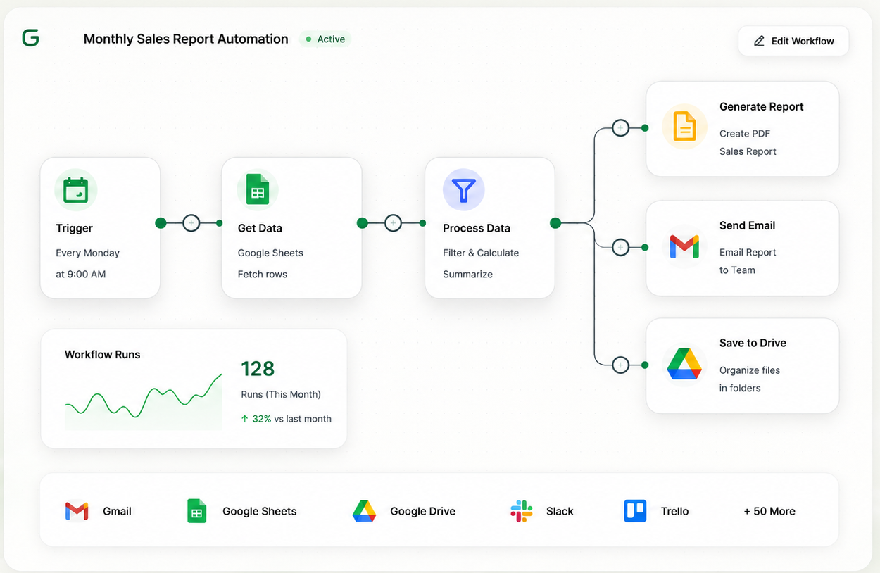The width and height of the screenshot is (880, 573).
Task: Click the Process Data node title
Action: [477, 228]
